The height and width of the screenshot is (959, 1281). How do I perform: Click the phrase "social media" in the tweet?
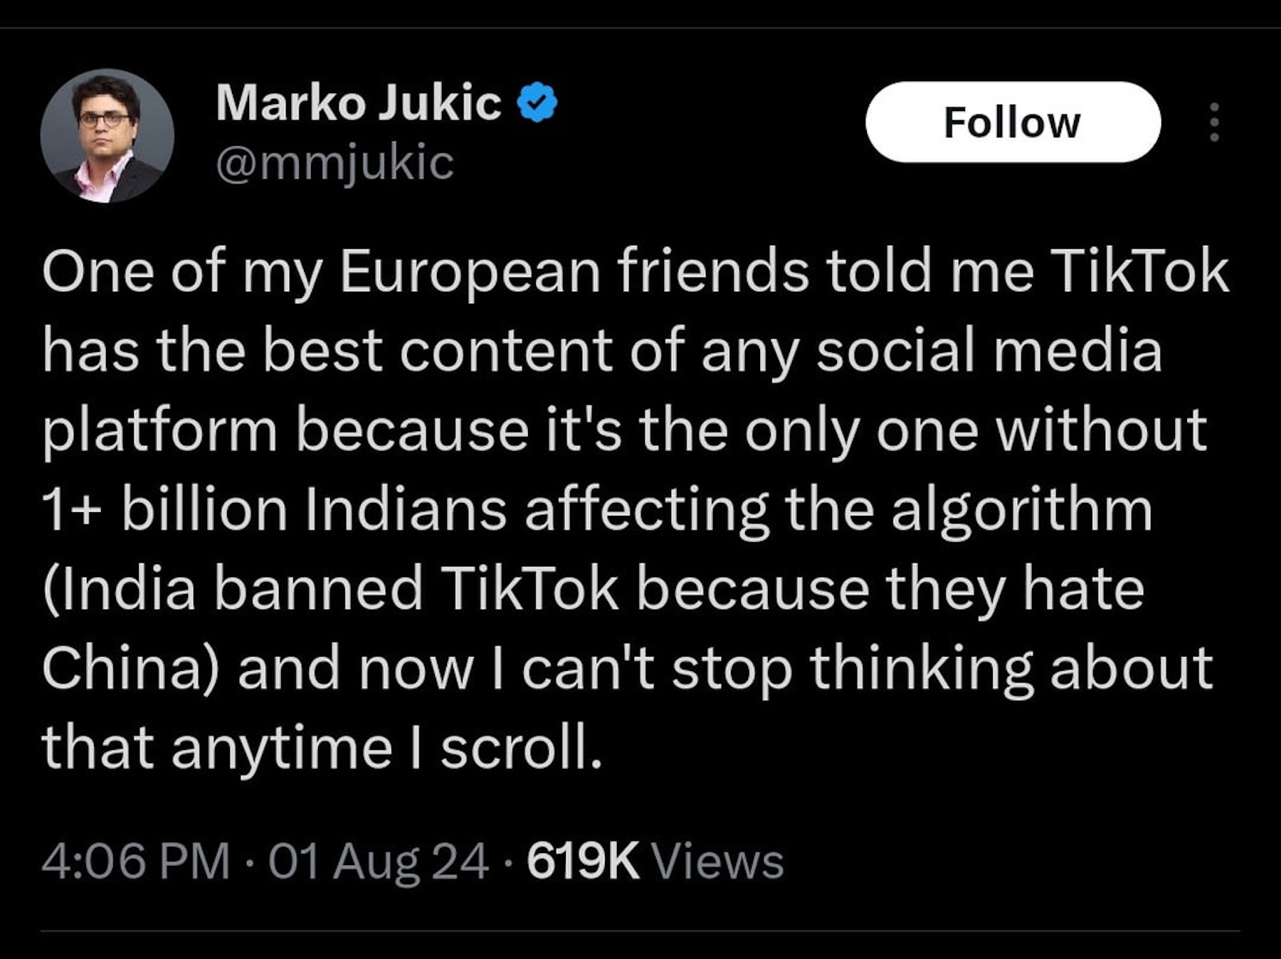coord(989,351)
